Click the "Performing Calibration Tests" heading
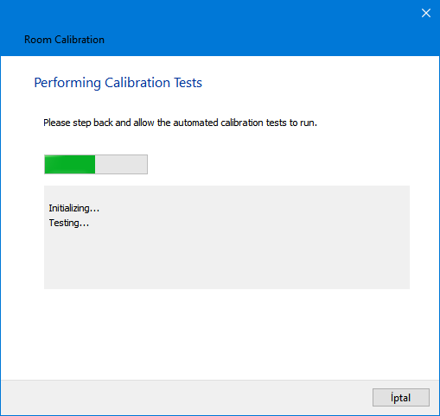The height and width of the screenshot is (416, 440). click(118, 83)
